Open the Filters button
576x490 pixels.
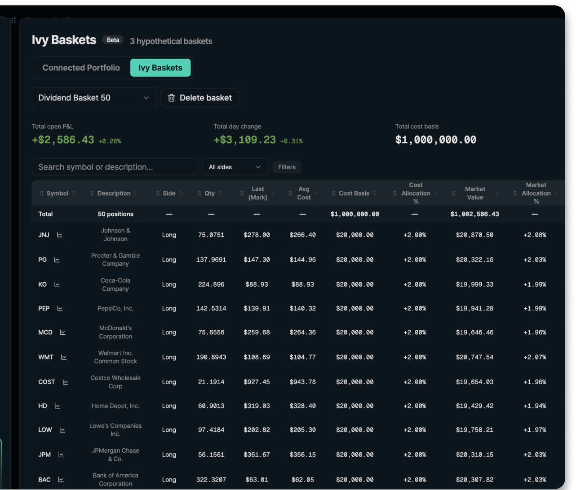287,167
